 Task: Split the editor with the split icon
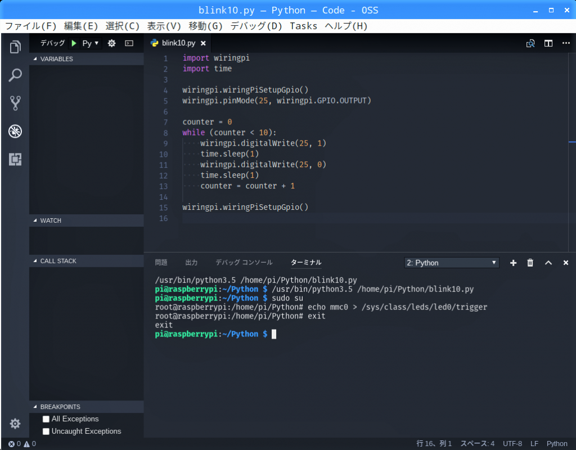pyautogui.click(x=548, y=43)
